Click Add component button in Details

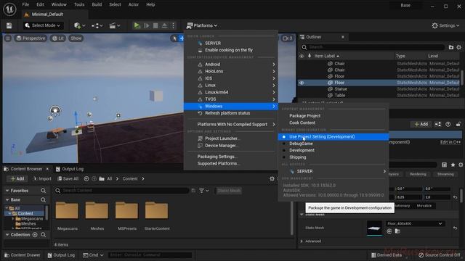pos(421,124)
